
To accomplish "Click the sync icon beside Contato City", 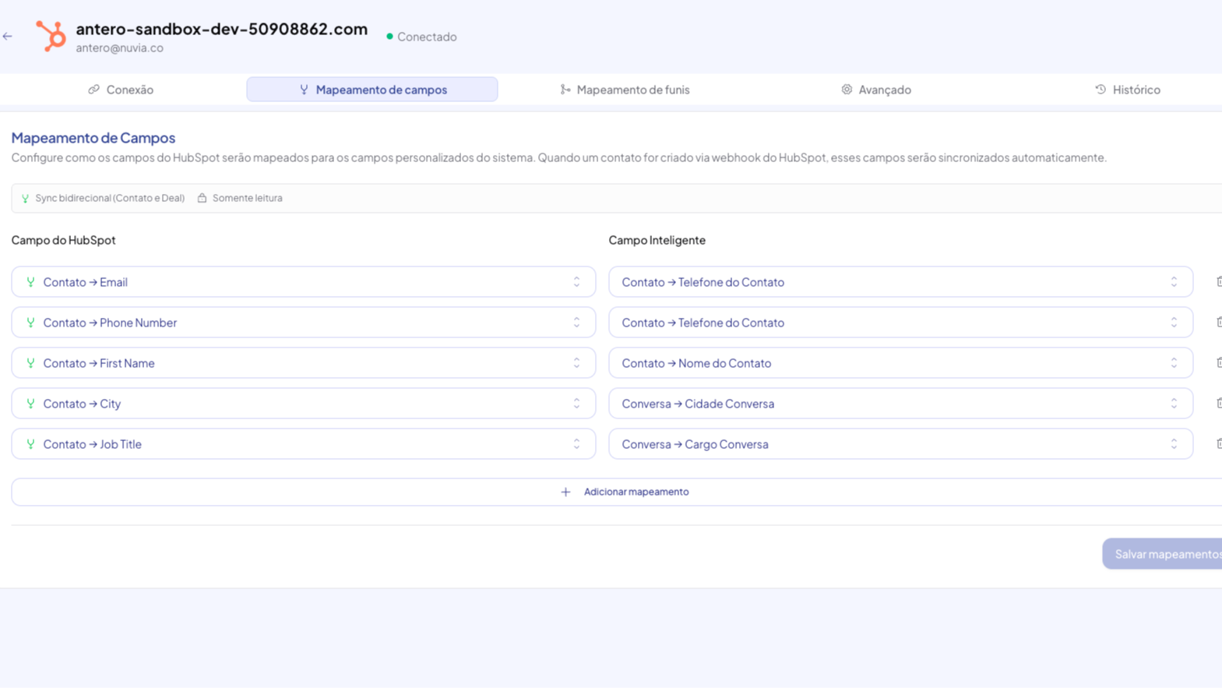I will click(30, 404).
